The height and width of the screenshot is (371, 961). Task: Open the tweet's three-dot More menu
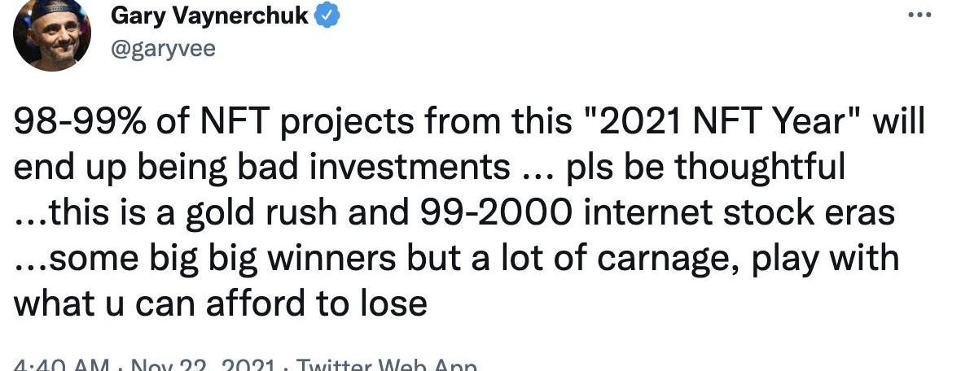click(x=919, y=15)
